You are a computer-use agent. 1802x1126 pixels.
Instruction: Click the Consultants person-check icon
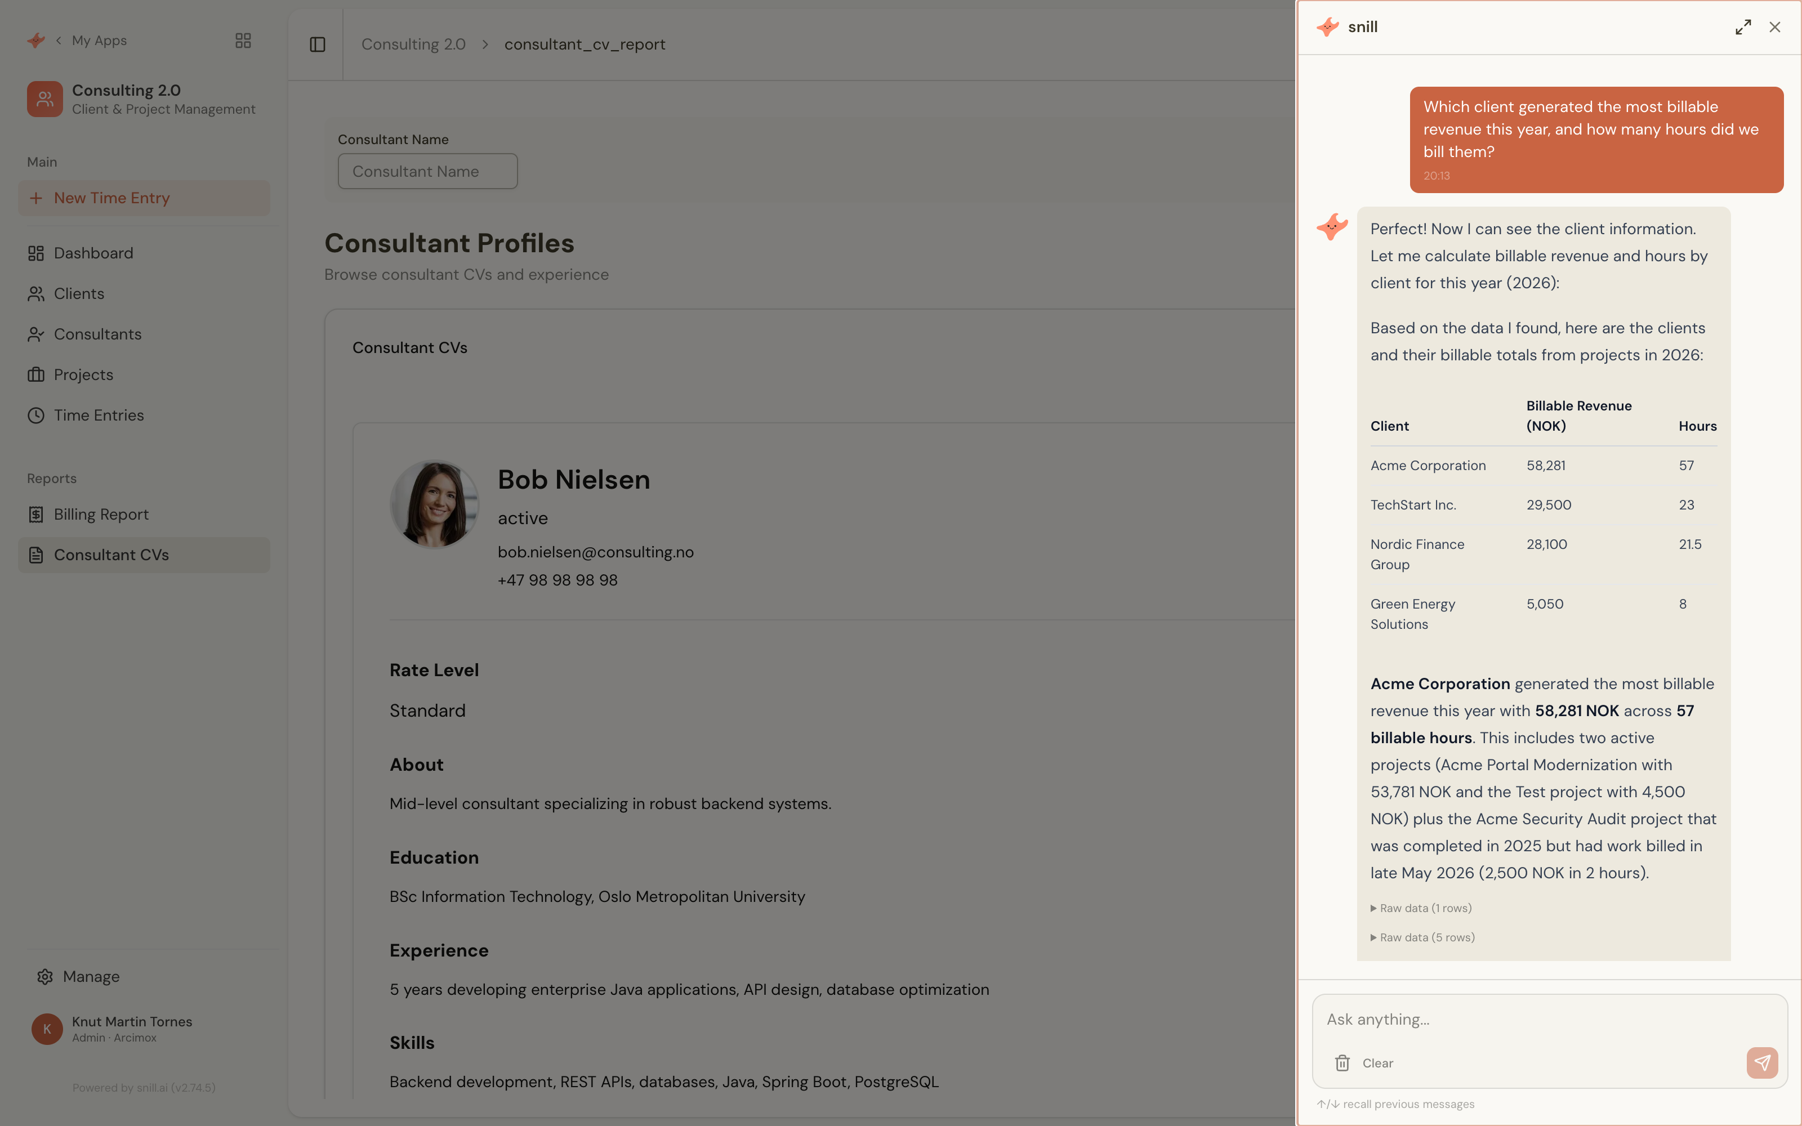pyautogui.click(x=35, y=334)
